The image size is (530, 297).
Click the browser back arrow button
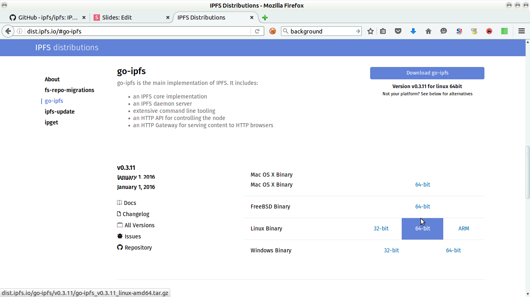coord(8,31)
